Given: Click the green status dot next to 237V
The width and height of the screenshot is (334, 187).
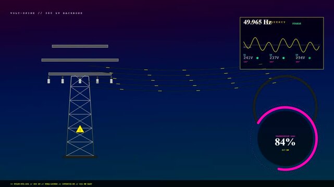Looking at the screenshot, I should click(x=283, y=58).
